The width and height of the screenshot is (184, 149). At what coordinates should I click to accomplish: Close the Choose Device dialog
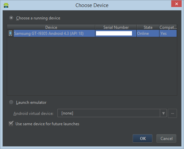176,4
